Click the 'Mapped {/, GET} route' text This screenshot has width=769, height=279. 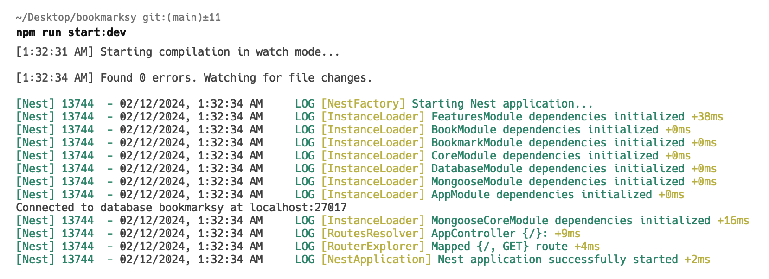tap(499, 247)
